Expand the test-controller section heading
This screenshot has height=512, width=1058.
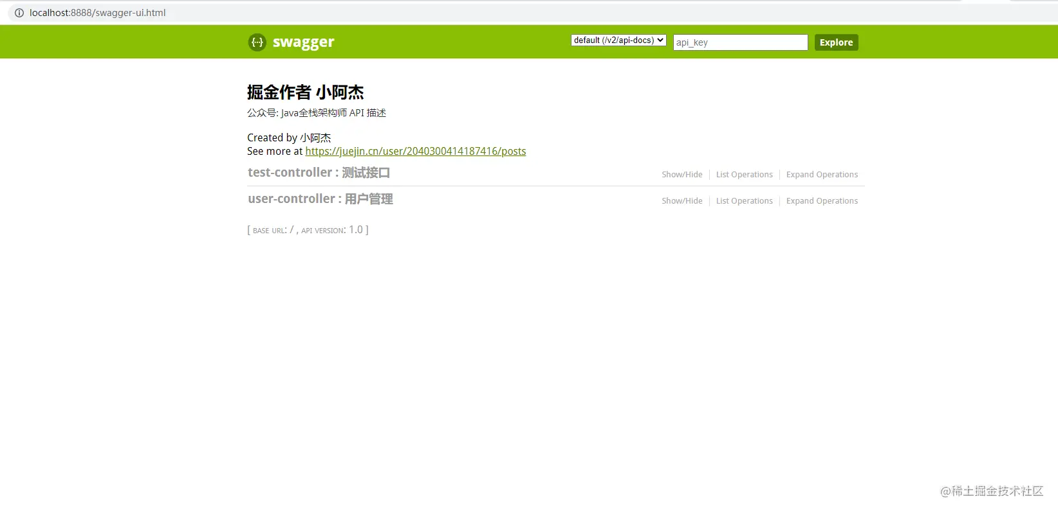click(x=319, y=173)
